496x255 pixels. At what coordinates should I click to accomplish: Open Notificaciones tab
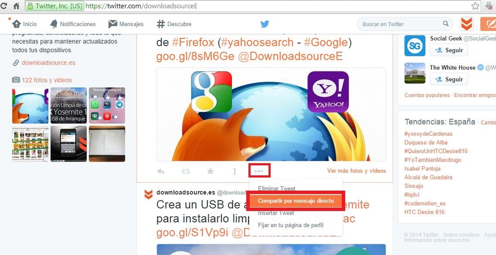coord(73,24)
